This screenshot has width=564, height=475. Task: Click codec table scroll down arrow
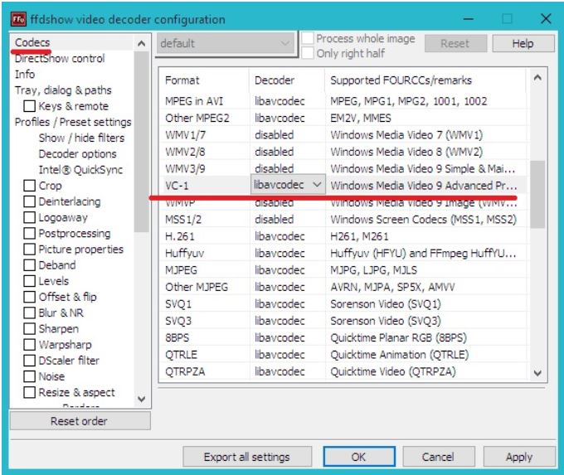point(537,373)
